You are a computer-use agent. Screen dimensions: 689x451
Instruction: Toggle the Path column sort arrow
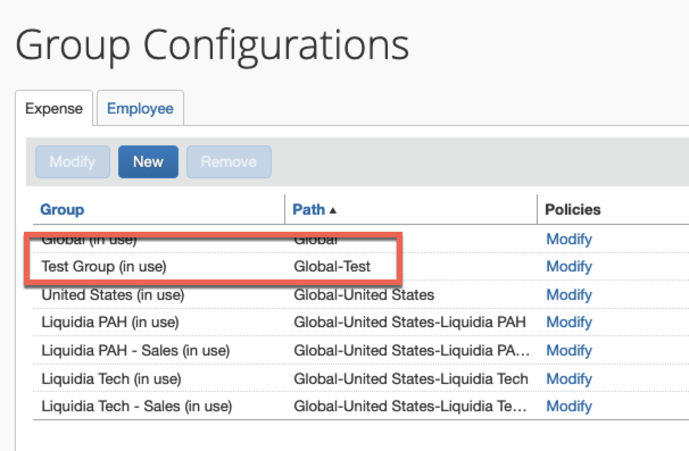coord(333,210)
